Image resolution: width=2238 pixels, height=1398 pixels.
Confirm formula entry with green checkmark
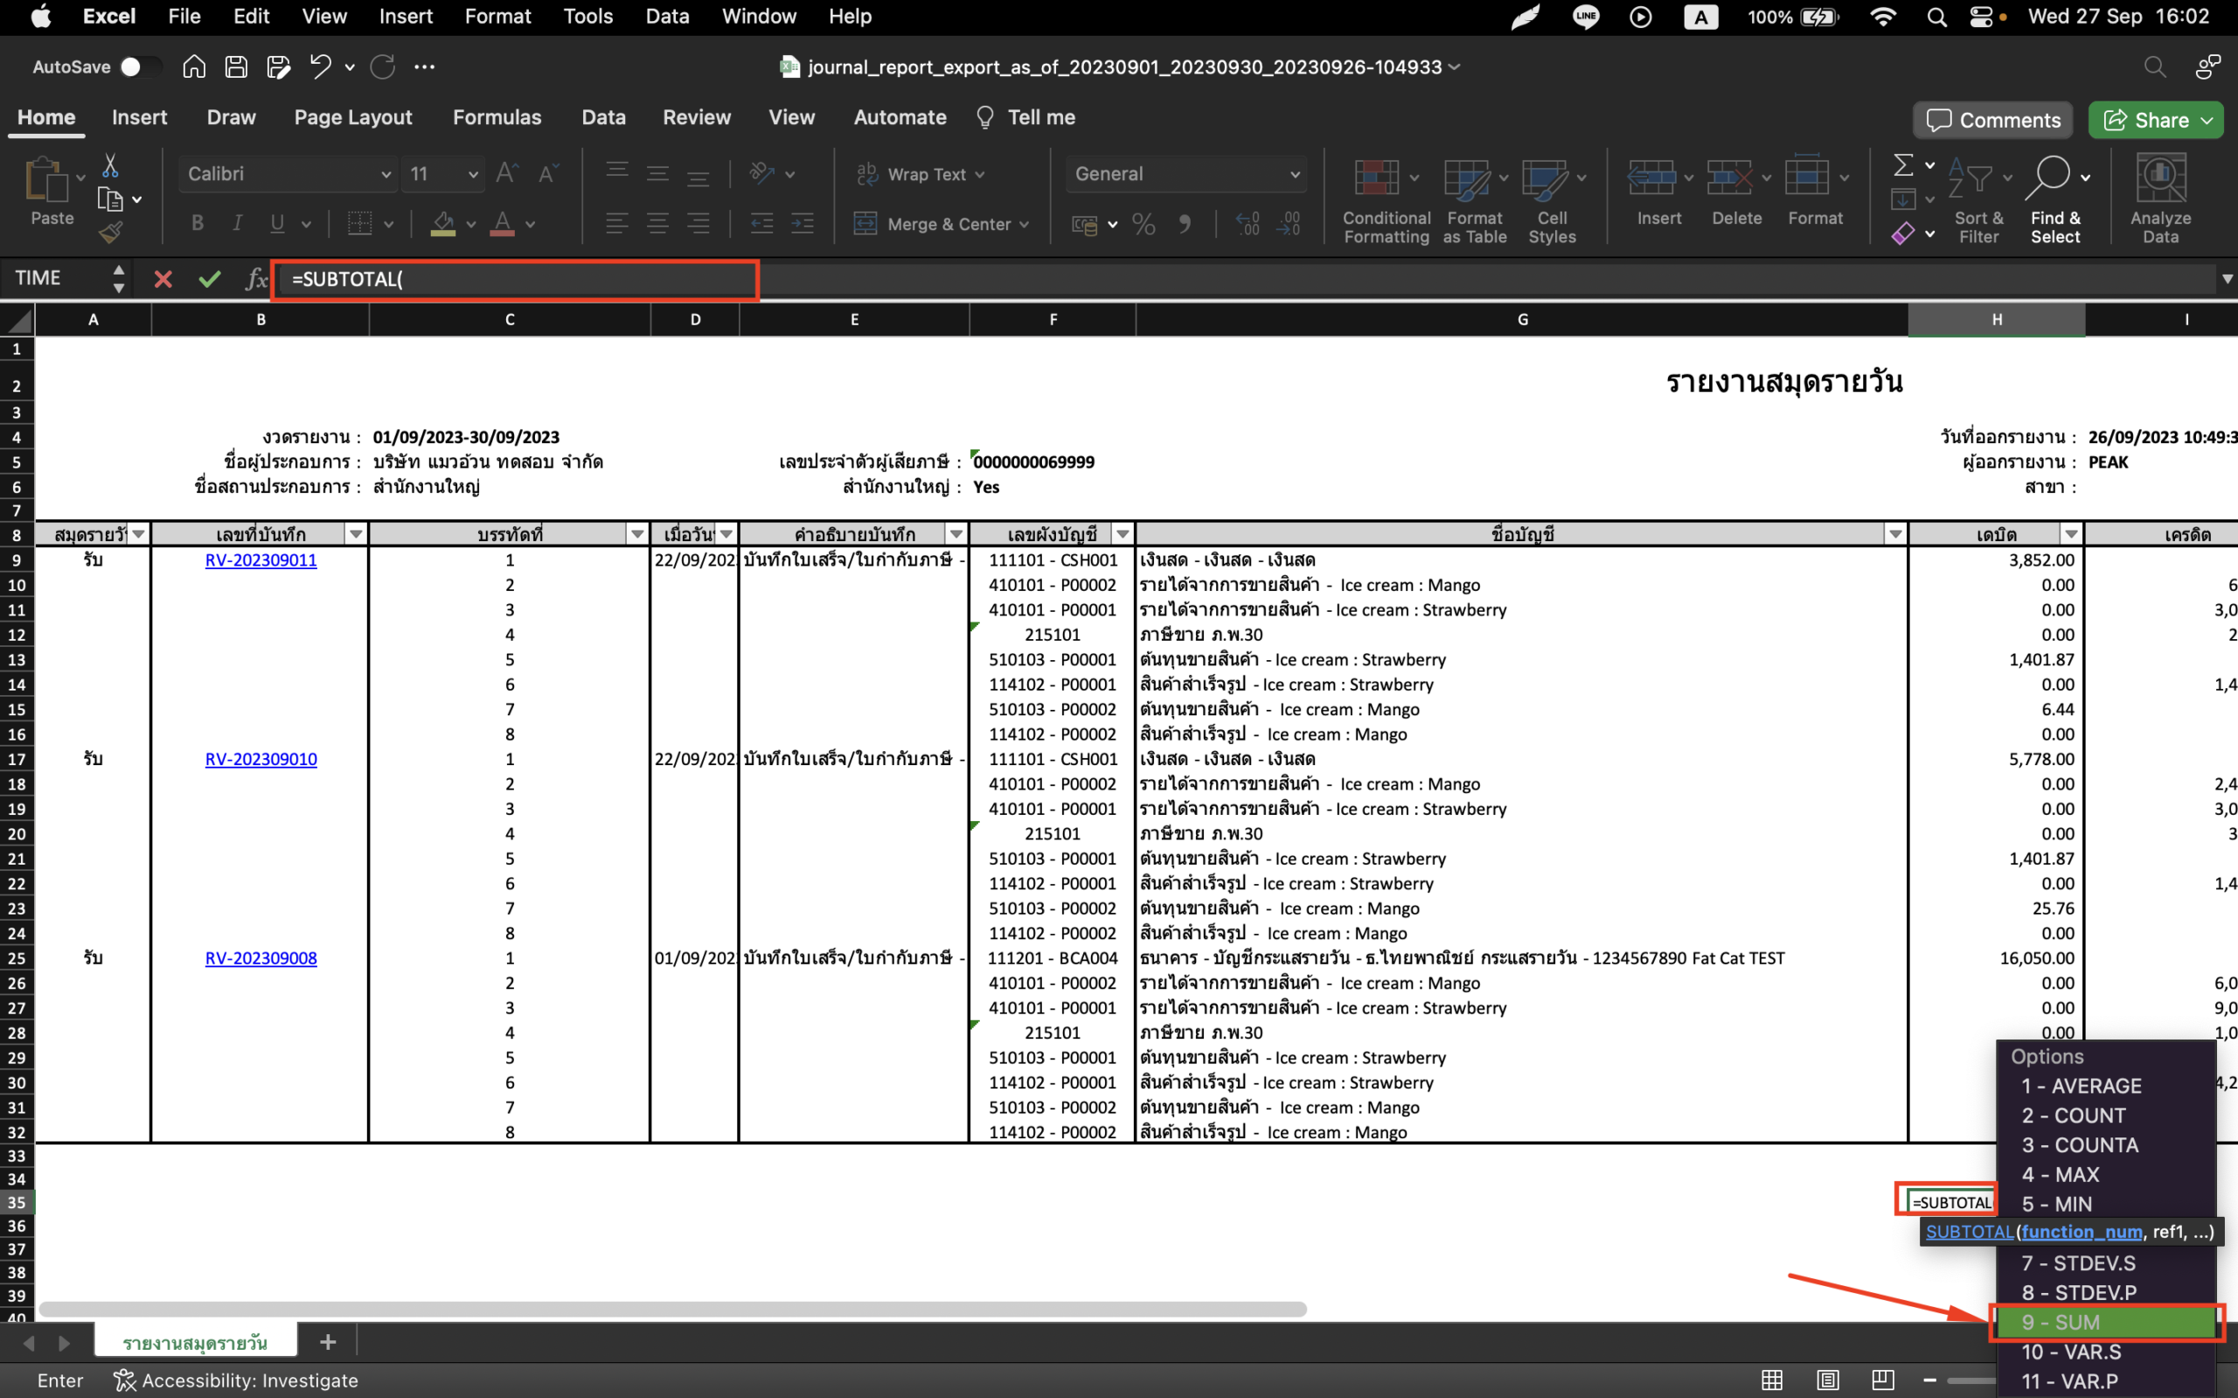click(210, 279)
